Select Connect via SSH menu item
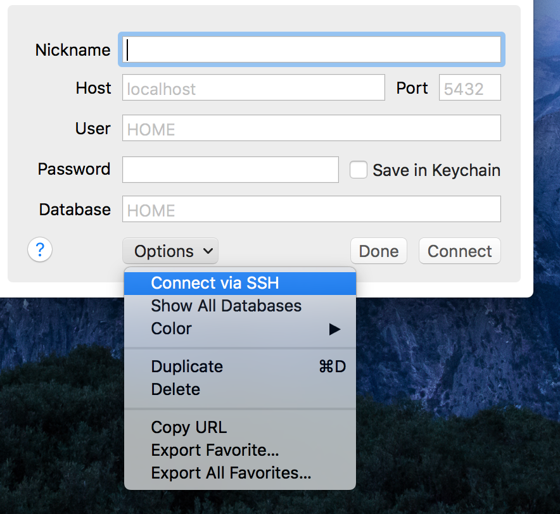This screenshot has width=560, height=514. click(240, 284)
